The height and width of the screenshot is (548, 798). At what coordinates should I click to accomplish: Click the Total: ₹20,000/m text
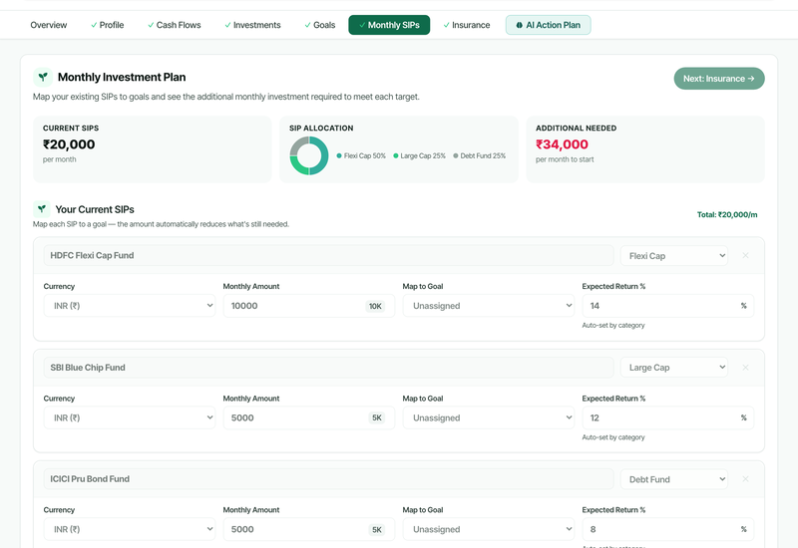click(x=727, y=214)
